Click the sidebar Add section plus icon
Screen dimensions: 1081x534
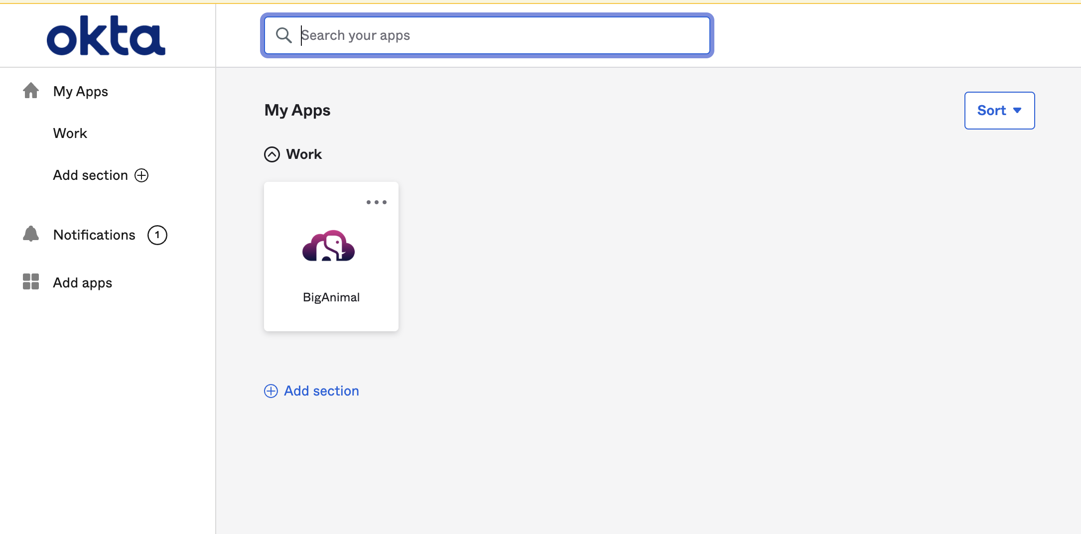(x=142, y=175)
